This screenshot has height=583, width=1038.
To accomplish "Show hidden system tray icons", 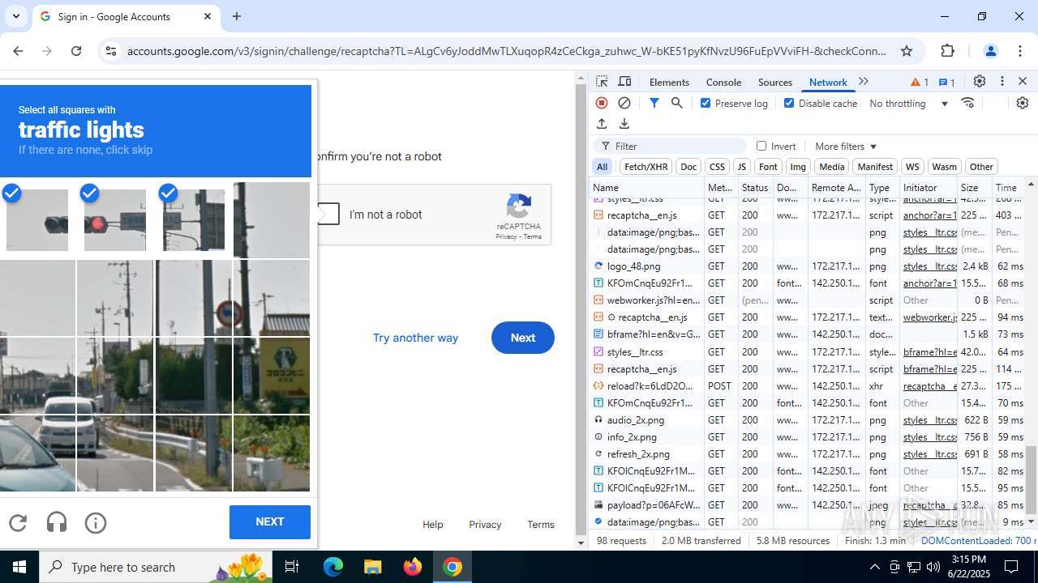I will click(x=874, y=567).
